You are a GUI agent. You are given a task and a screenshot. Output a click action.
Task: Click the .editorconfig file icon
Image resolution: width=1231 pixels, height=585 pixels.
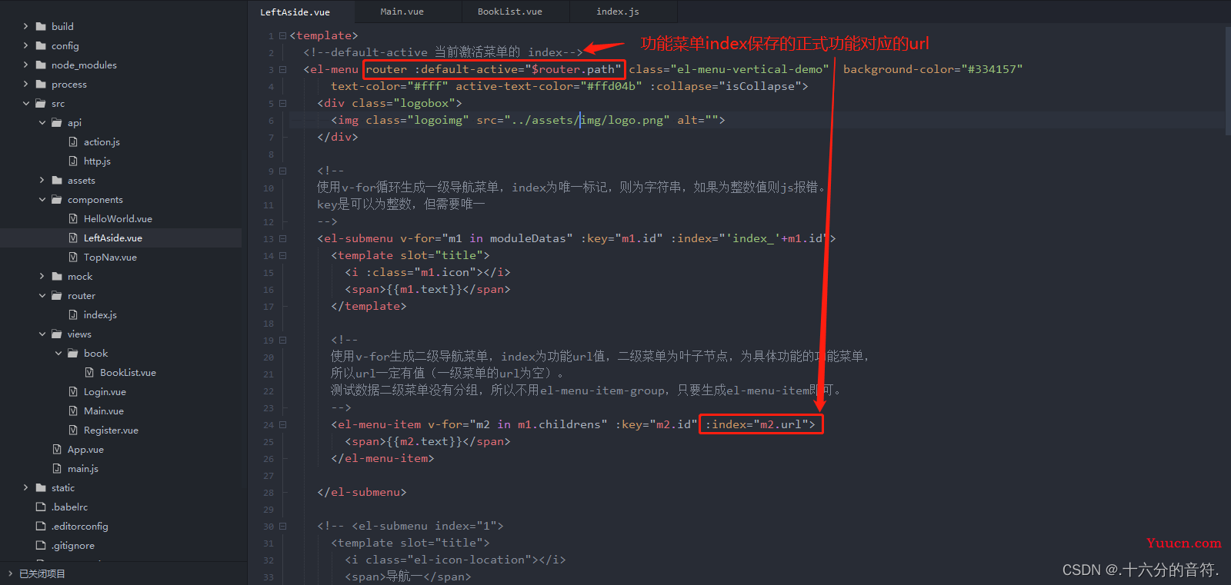[x=41, y=526]
